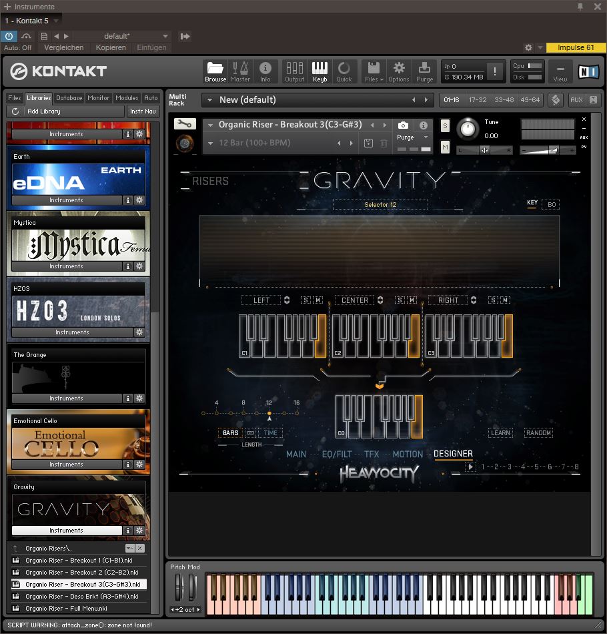Screen dimensions: 607x634
Task: Mute the instrument with the M button
Action: 445,147
